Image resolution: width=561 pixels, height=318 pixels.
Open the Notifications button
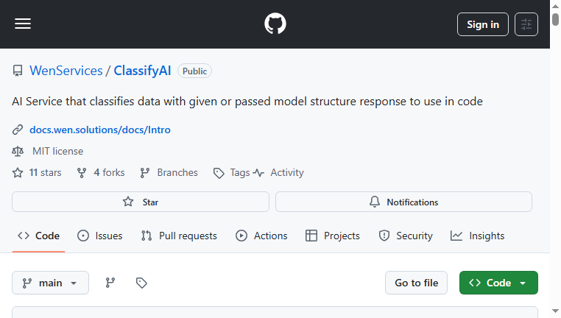[403, 202]
